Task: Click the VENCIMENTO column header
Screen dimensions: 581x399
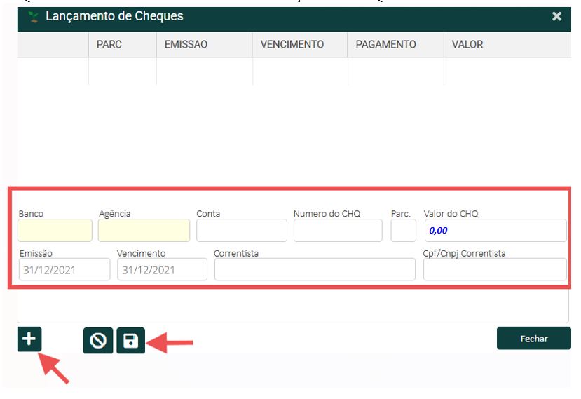Action: [292, 44]
